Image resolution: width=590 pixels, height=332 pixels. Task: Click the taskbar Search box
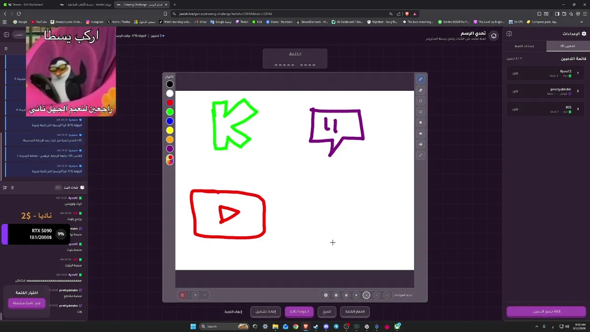pos(225,326)
